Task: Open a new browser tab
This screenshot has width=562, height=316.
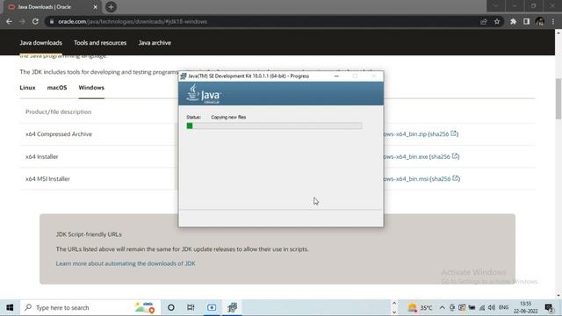Action: [x=111, y=7]
